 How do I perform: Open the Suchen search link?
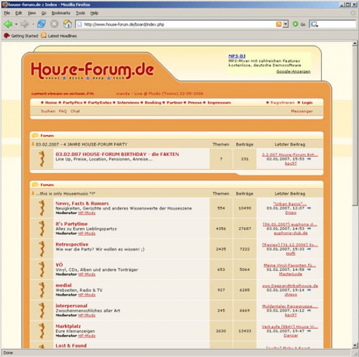click(48, 111)
